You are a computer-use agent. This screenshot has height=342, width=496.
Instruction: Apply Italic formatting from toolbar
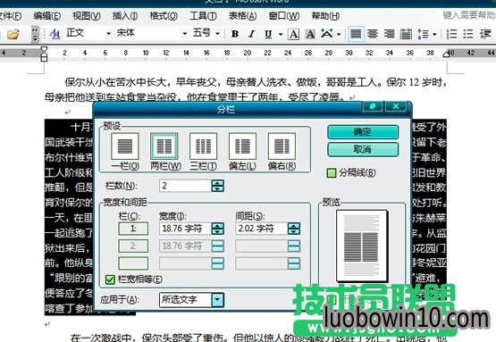tap(251, 34)
